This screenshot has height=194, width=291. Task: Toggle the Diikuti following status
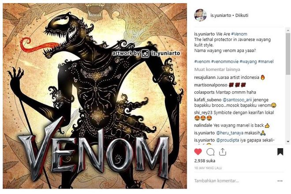click(x=242, y=15)
